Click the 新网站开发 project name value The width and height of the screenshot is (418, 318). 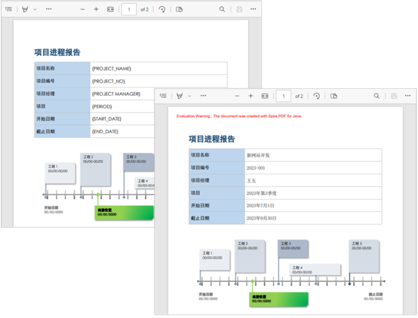(258, 155)
